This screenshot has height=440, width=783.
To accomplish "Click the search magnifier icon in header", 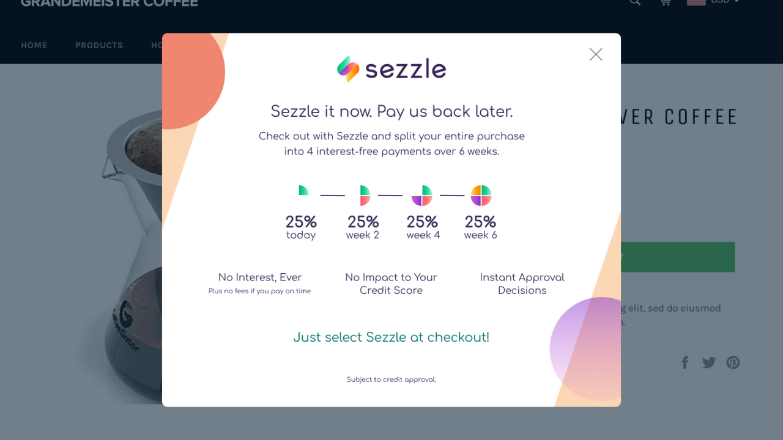I will point(635,2).
